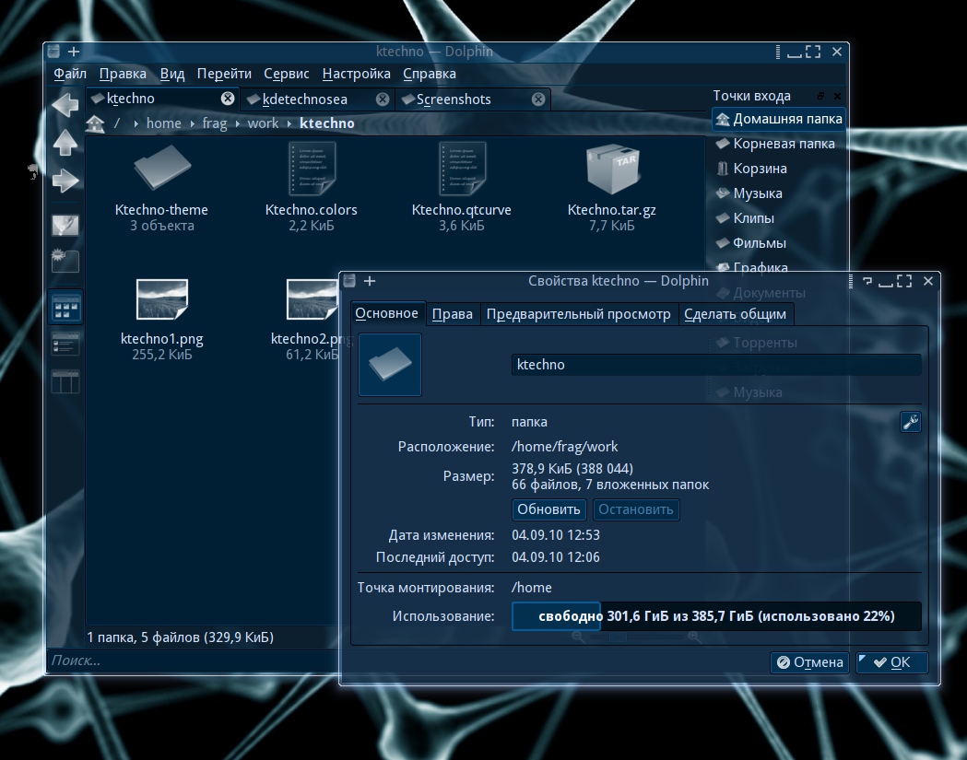The width and height of the screenshot is (967, 760).
Task: Expand the arrow after root slash in breadcrumb
Action: coord(136,123)
